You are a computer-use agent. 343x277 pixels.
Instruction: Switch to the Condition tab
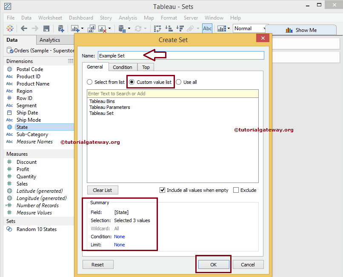pyautogui.click(x=123, y=67)
